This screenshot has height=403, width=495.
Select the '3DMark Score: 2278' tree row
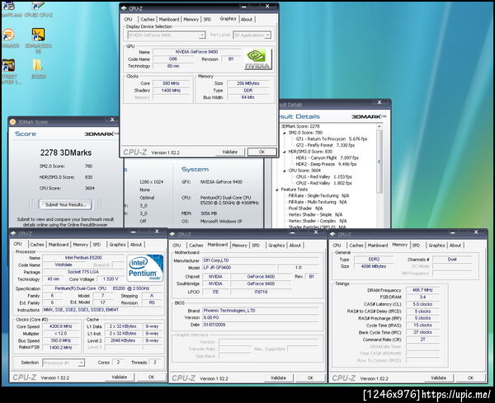pyautogui.click(x=300, y=126)
